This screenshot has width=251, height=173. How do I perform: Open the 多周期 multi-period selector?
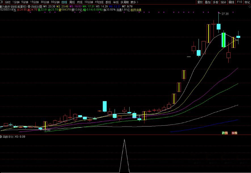coord(125,2)
